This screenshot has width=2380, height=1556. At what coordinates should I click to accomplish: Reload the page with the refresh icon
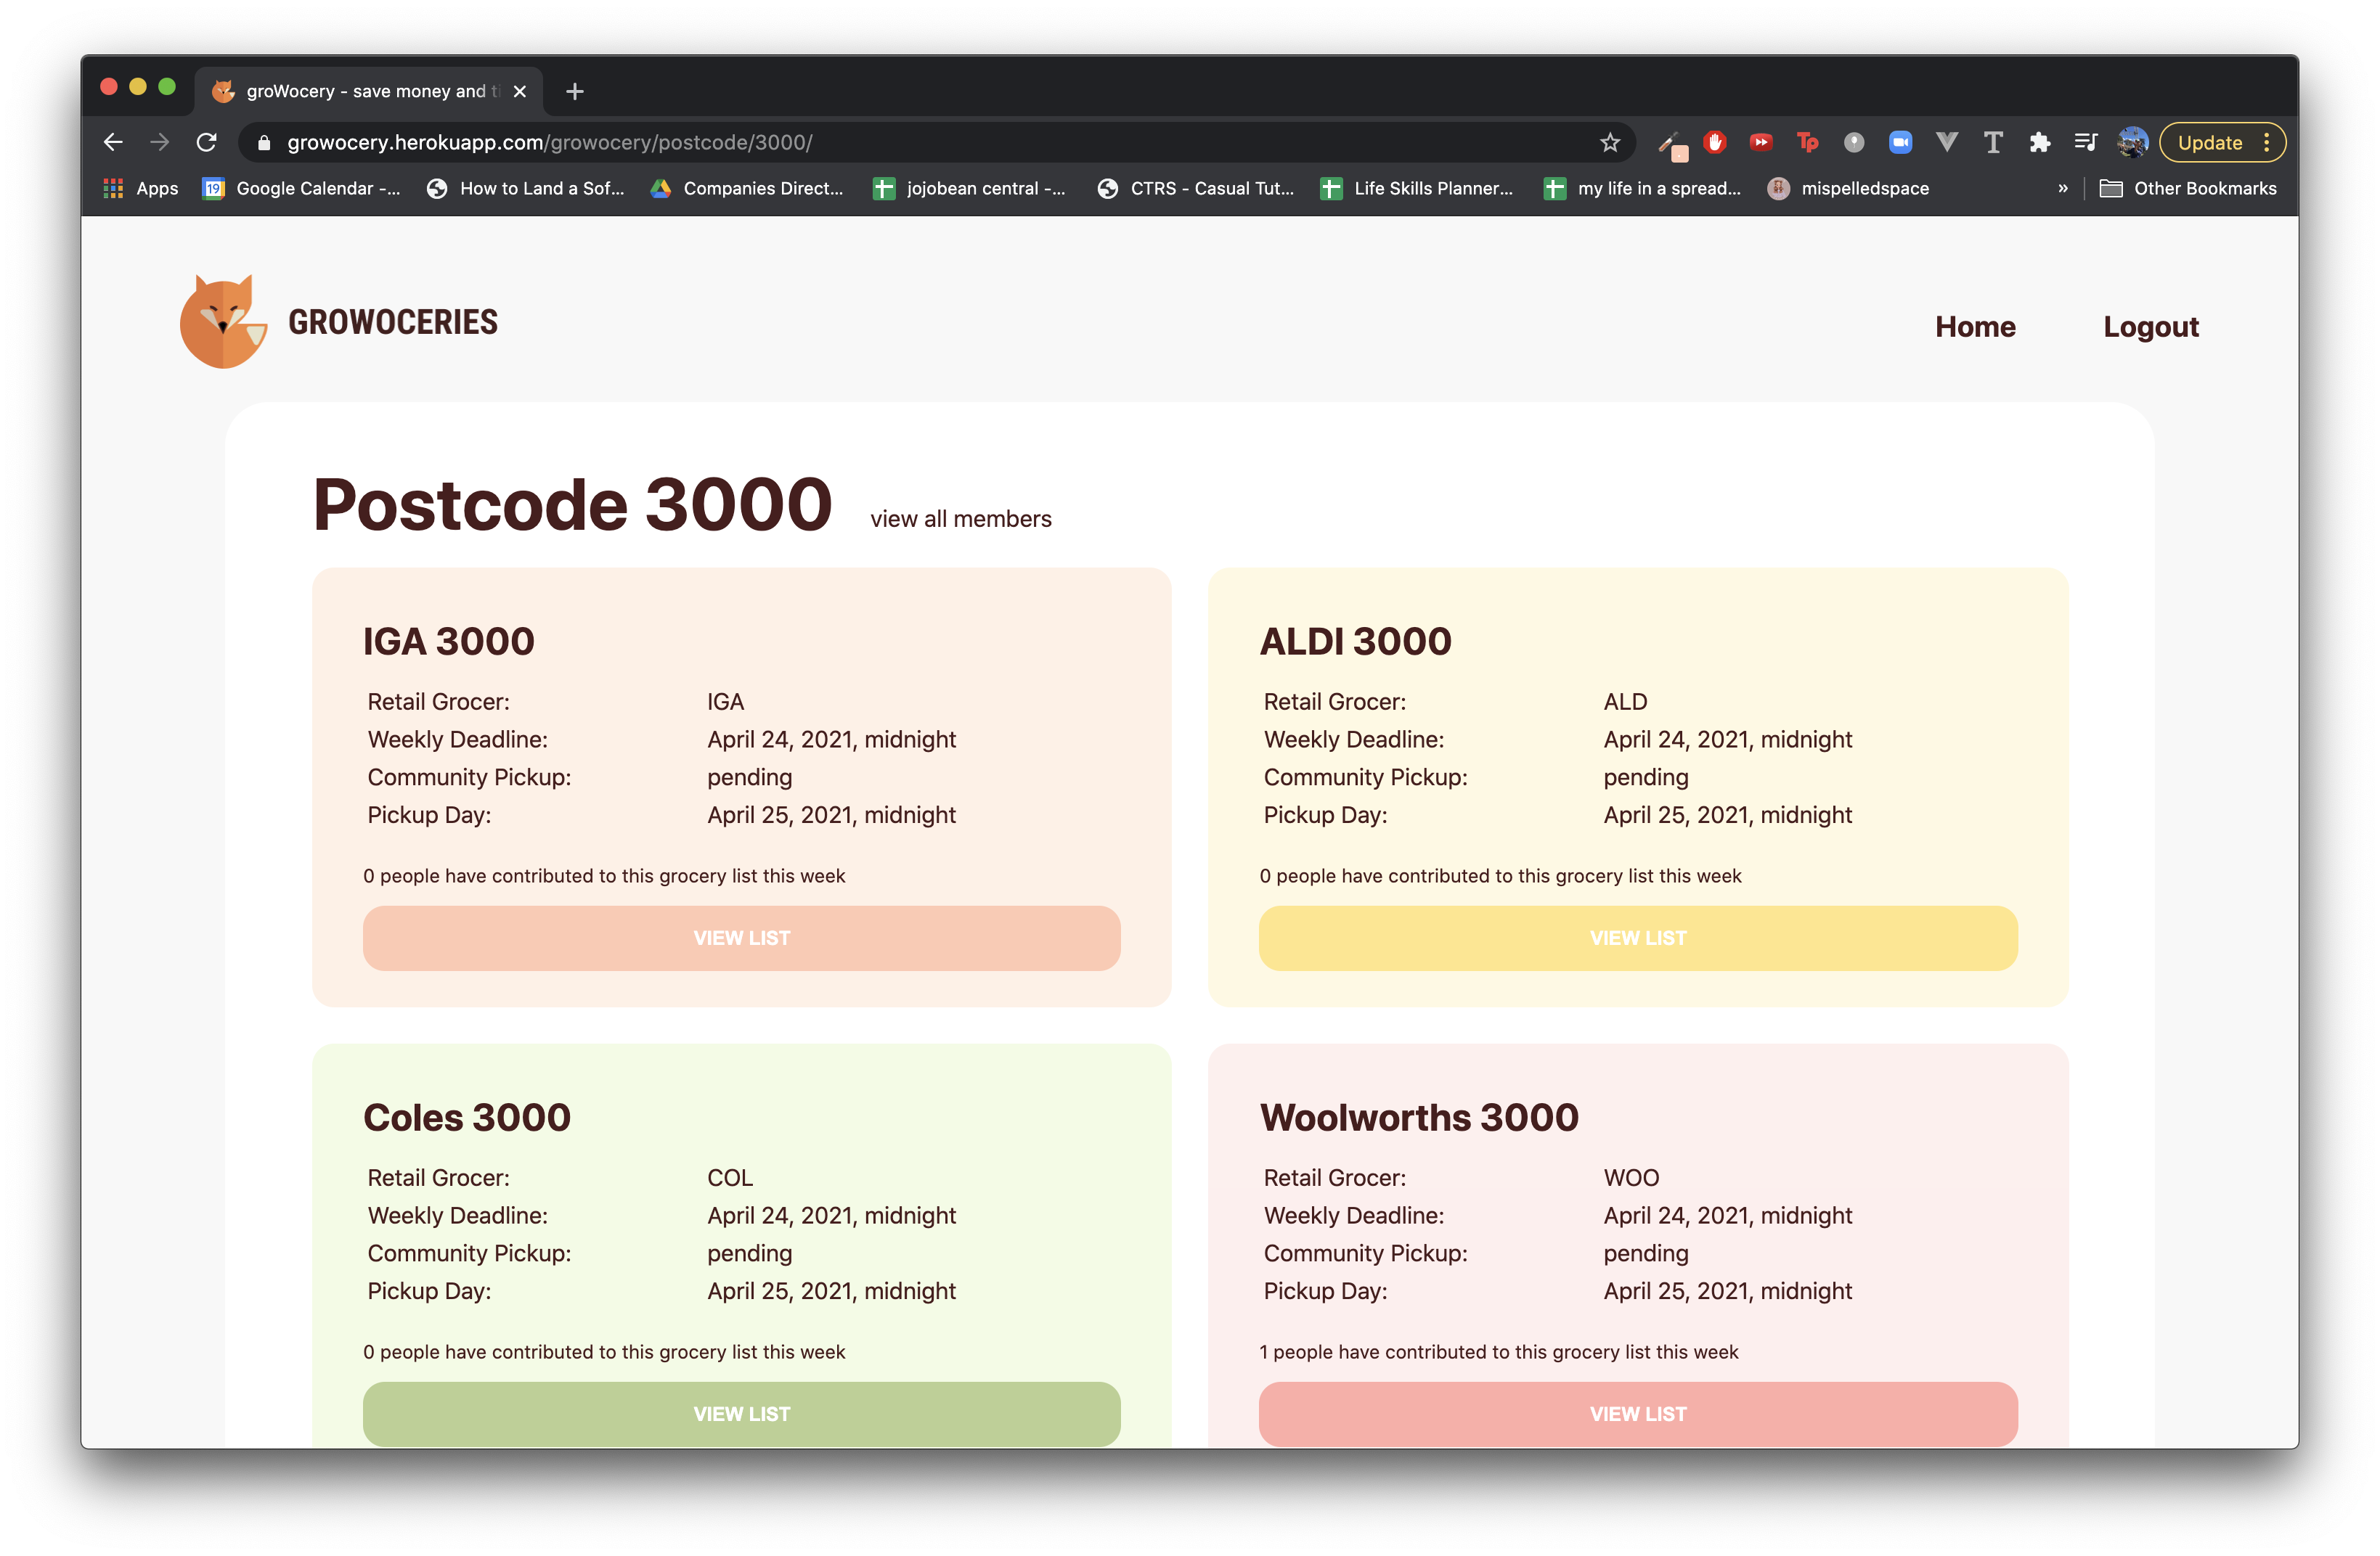207,143
